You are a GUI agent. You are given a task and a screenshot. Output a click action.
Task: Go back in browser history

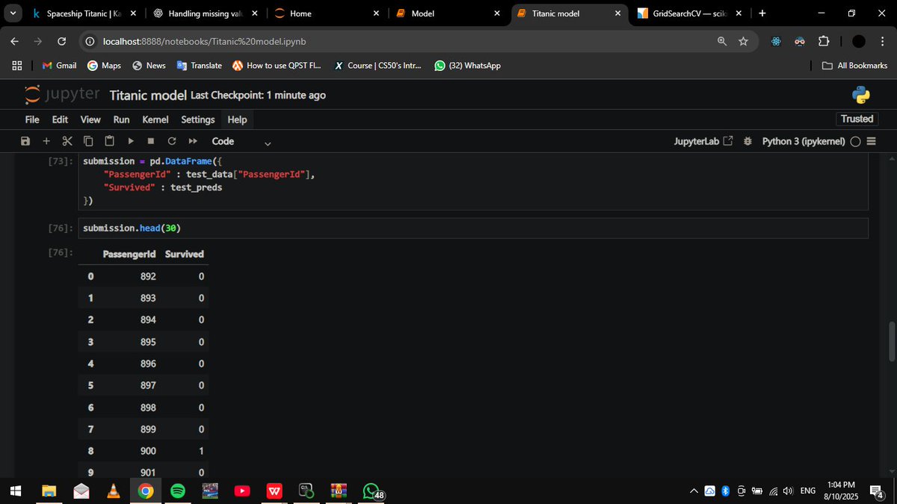tap(16, 41)
